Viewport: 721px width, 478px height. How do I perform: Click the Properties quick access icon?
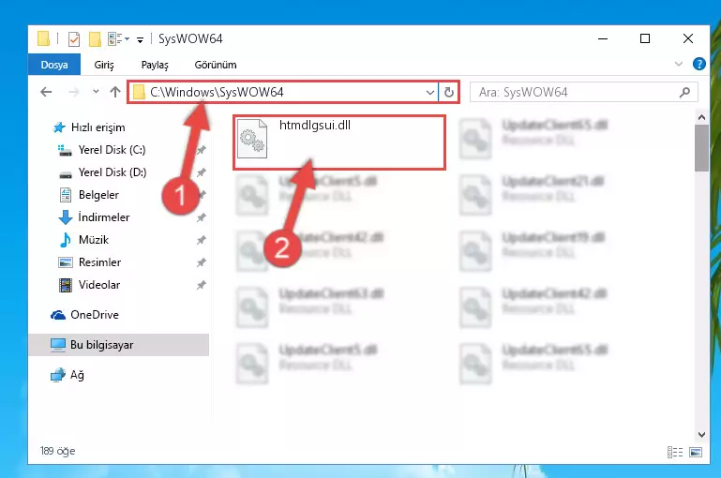(x=73, y=39)
